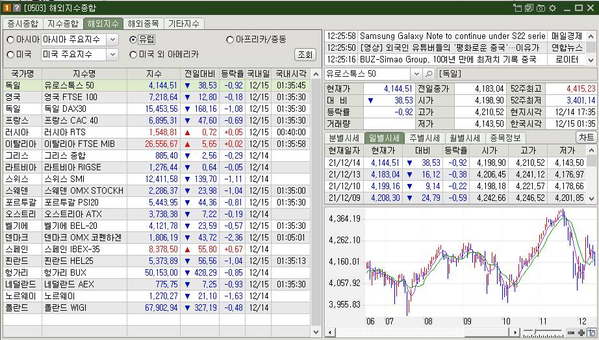Switch to the 해외종목 tab

144,23
